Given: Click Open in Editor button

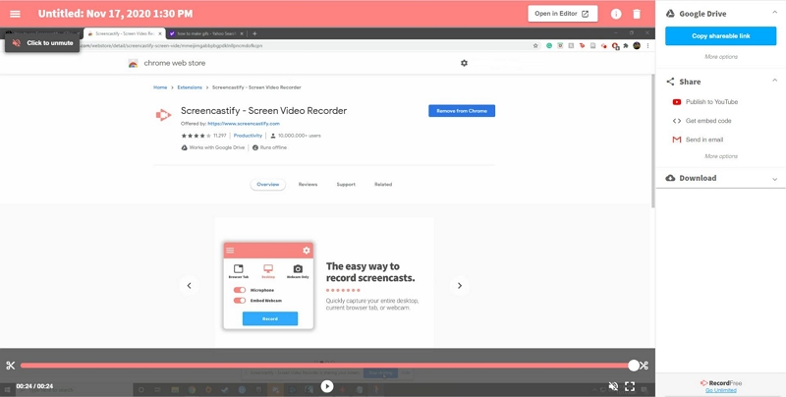Looking at the screenshot, I should (562, 14).
